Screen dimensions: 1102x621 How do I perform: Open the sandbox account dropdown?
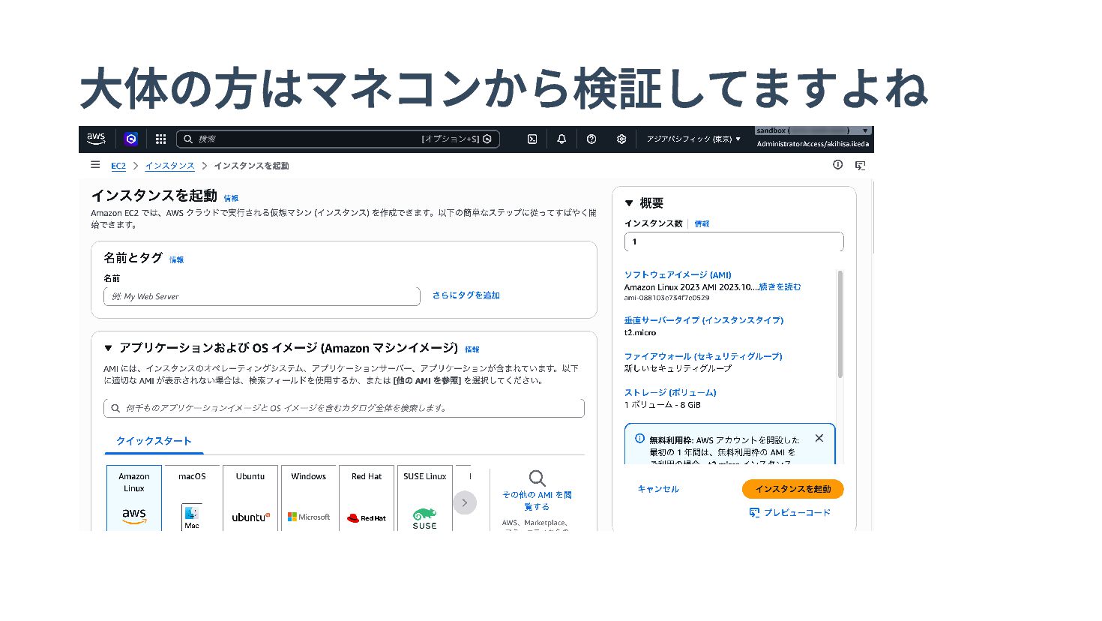click(x=813, y=130)
